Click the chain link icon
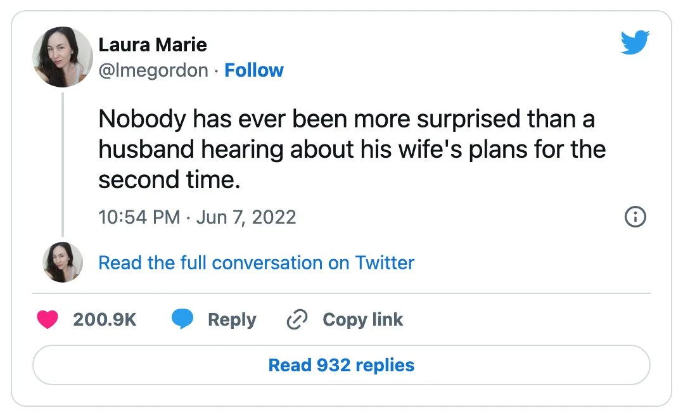The height and width of the screenshot is (415, 683). pyautogui.click(x=296, y=320)
